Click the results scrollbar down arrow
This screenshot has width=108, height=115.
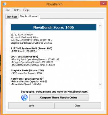coord(100,84)
